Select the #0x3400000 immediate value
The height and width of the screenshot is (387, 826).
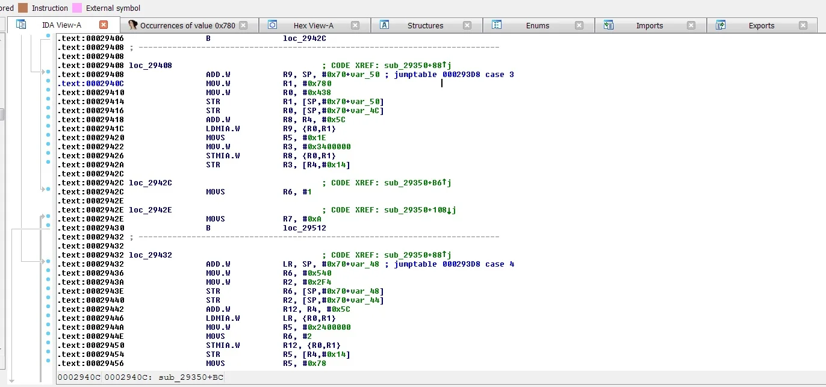tap(326, 147)
